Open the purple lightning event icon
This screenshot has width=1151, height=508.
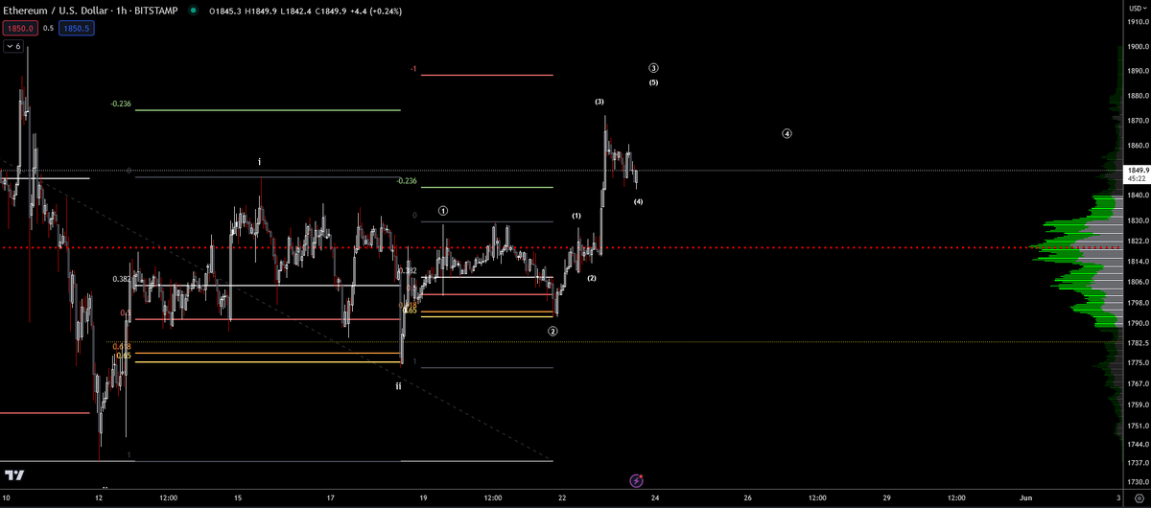tap(636, 479)
